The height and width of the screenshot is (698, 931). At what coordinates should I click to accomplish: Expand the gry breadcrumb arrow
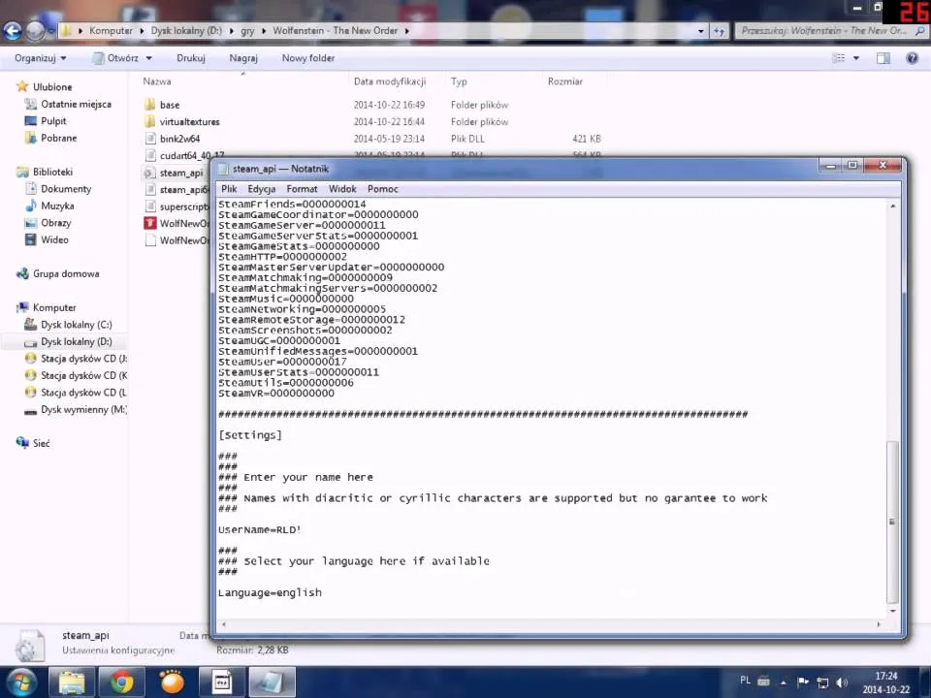point(264,31)
